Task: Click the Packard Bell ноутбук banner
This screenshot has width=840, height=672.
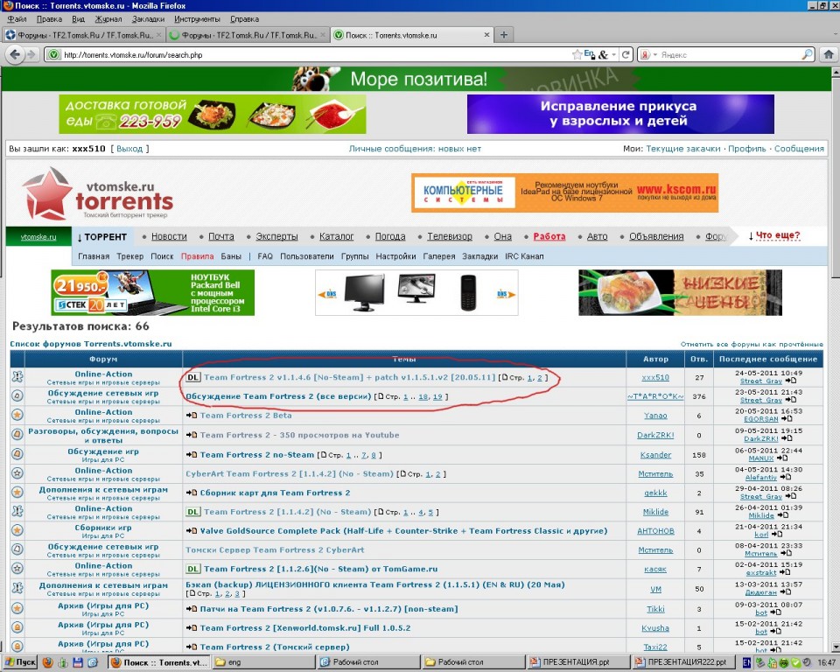Action: [x=152, y=292]
